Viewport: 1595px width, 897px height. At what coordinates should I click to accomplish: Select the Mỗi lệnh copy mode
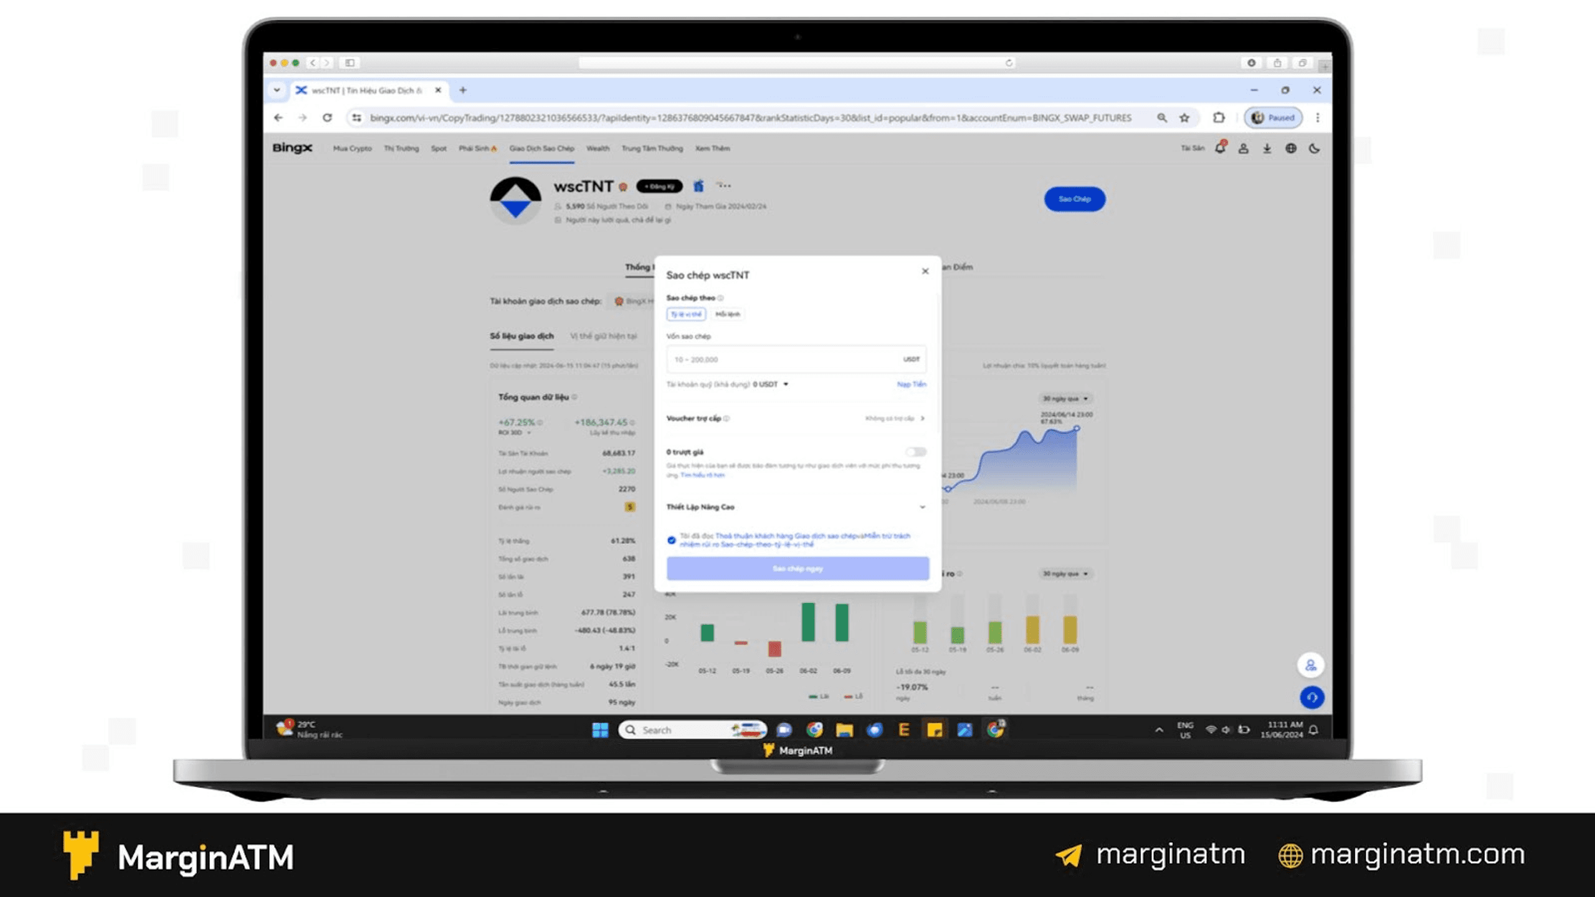coord(727,315)
